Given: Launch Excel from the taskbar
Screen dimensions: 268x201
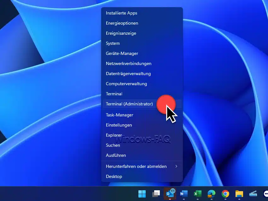Looking at the screenshot, I should click(198, 194).
